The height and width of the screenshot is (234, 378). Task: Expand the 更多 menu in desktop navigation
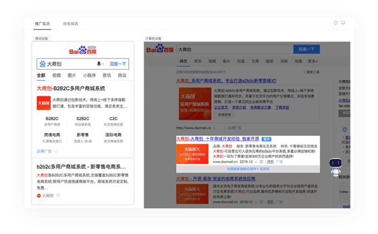pos(312,61)
